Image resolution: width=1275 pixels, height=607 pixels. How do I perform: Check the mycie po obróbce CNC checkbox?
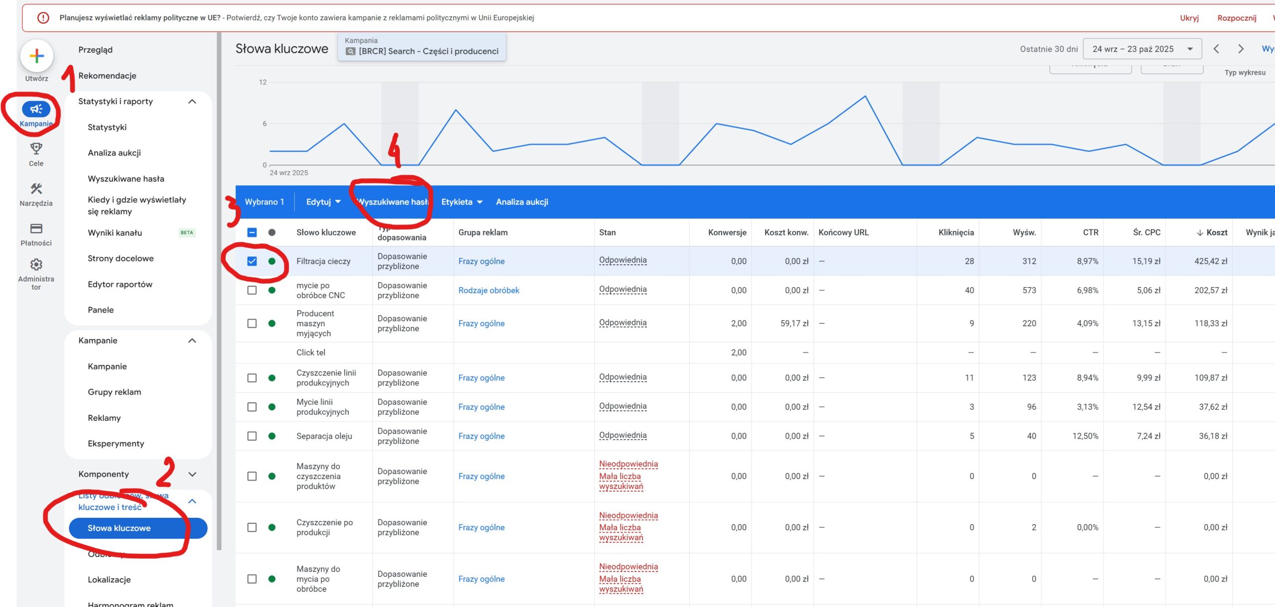(x=252, y=290)
